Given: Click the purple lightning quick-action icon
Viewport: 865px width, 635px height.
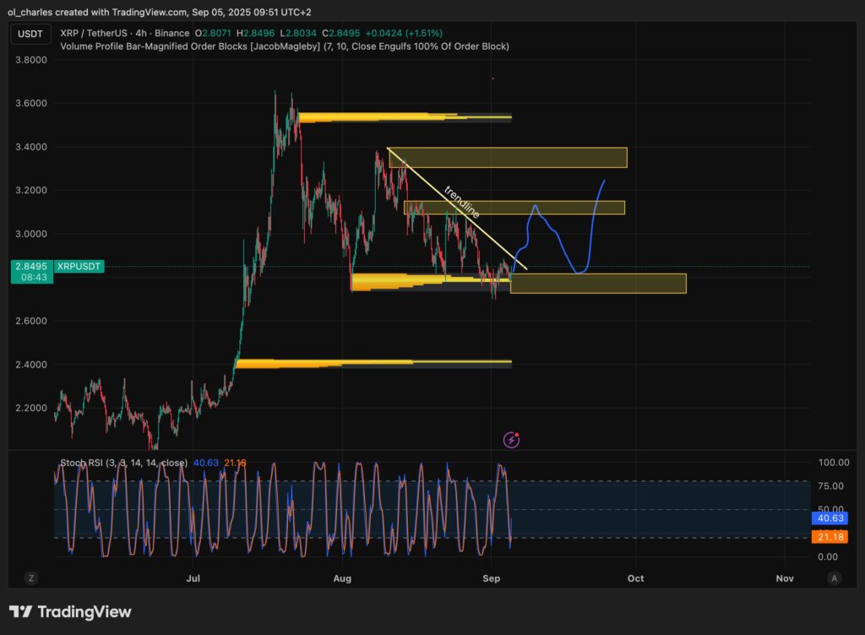Looking at the screenshot, I should (x=513, y=439).
